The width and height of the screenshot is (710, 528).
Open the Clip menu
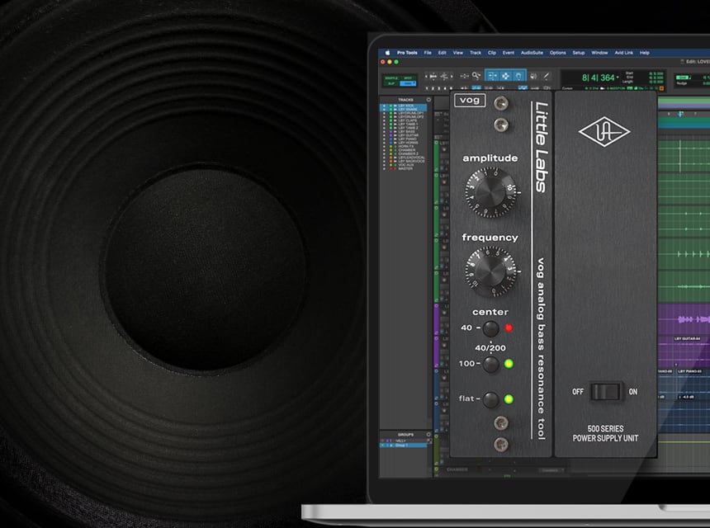[492, 53]
